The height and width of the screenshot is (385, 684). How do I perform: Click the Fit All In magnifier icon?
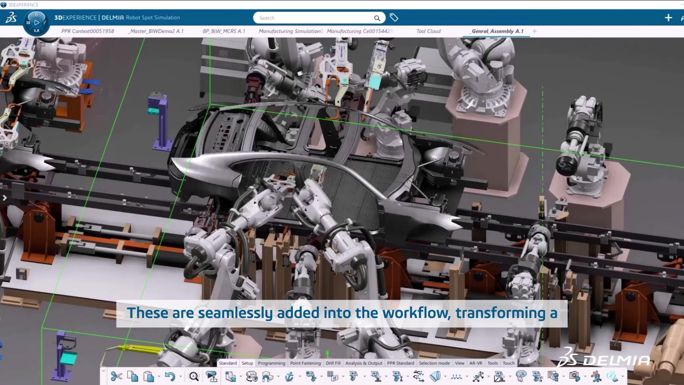point(194,376)
